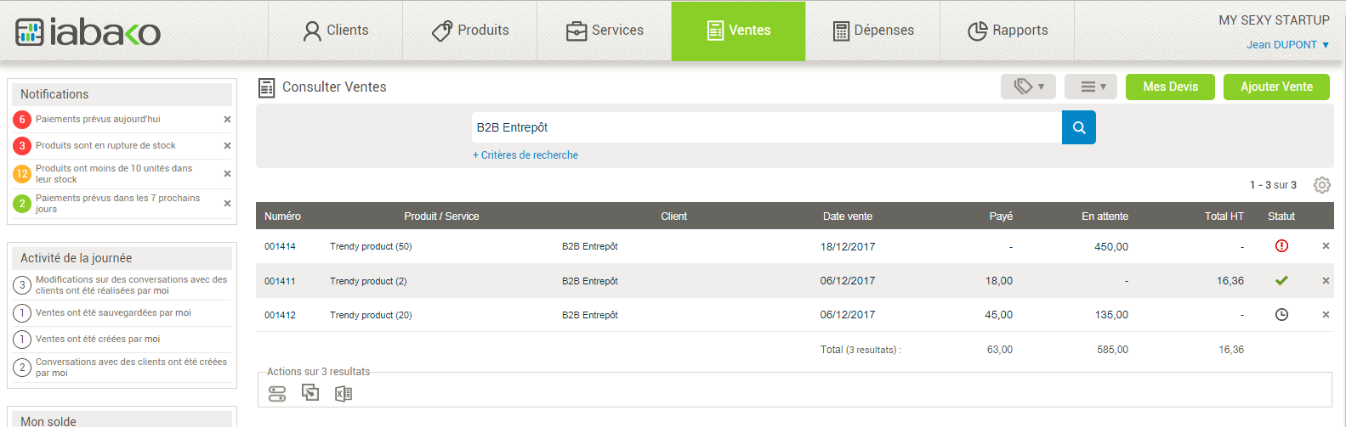This screenshot has width=1346, height=427.
Task: Focus the search field containing 'B2B Entrepôt'
Action: (x=767, y=127)
